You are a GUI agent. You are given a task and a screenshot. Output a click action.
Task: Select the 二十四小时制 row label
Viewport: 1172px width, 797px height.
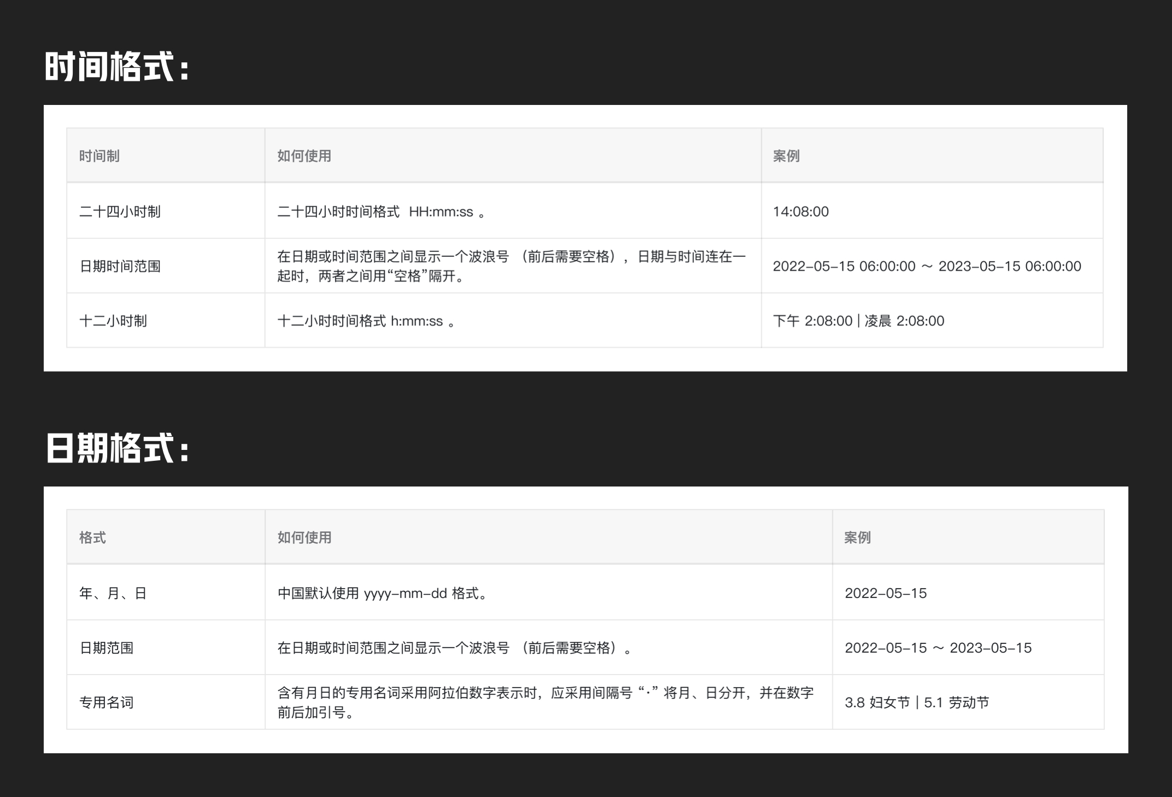(x=120, y=212)
